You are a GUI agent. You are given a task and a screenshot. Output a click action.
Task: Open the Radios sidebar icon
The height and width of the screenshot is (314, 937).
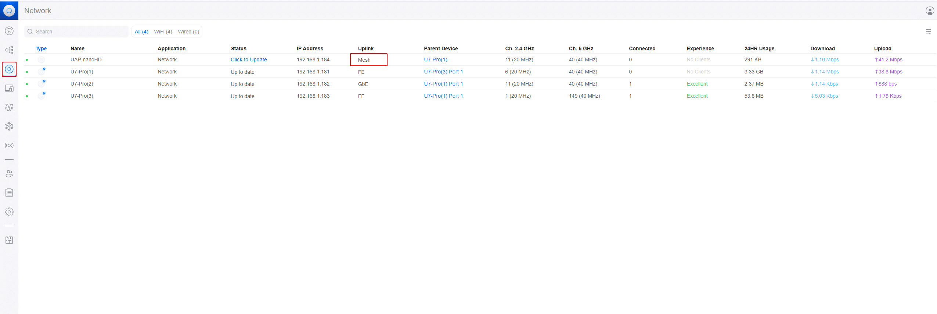point(9,145)
